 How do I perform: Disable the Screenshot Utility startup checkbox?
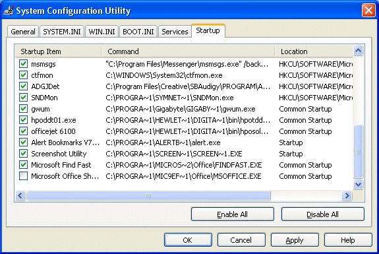(23, 153)
